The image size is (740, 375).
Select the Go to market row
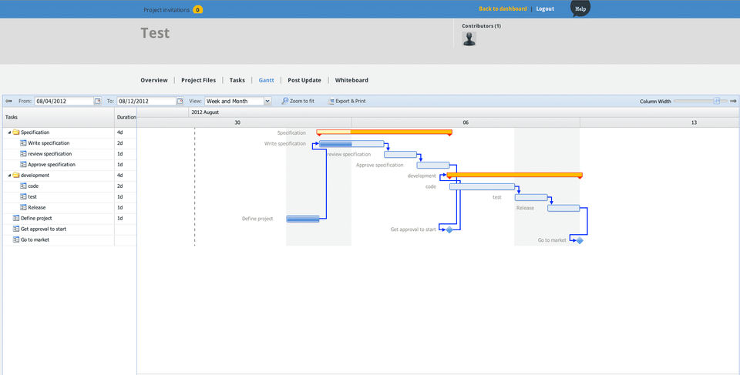70,239
